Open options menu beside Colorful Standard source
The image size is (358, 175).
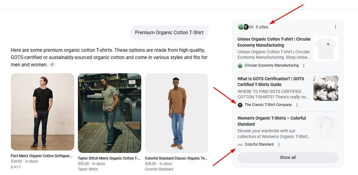click(x=279, y=145)
